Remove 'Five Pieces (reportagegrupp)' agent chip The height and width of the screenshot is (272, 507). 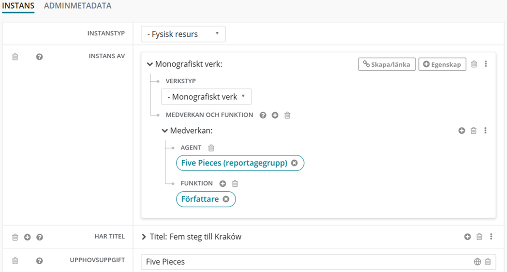[294, 163]
